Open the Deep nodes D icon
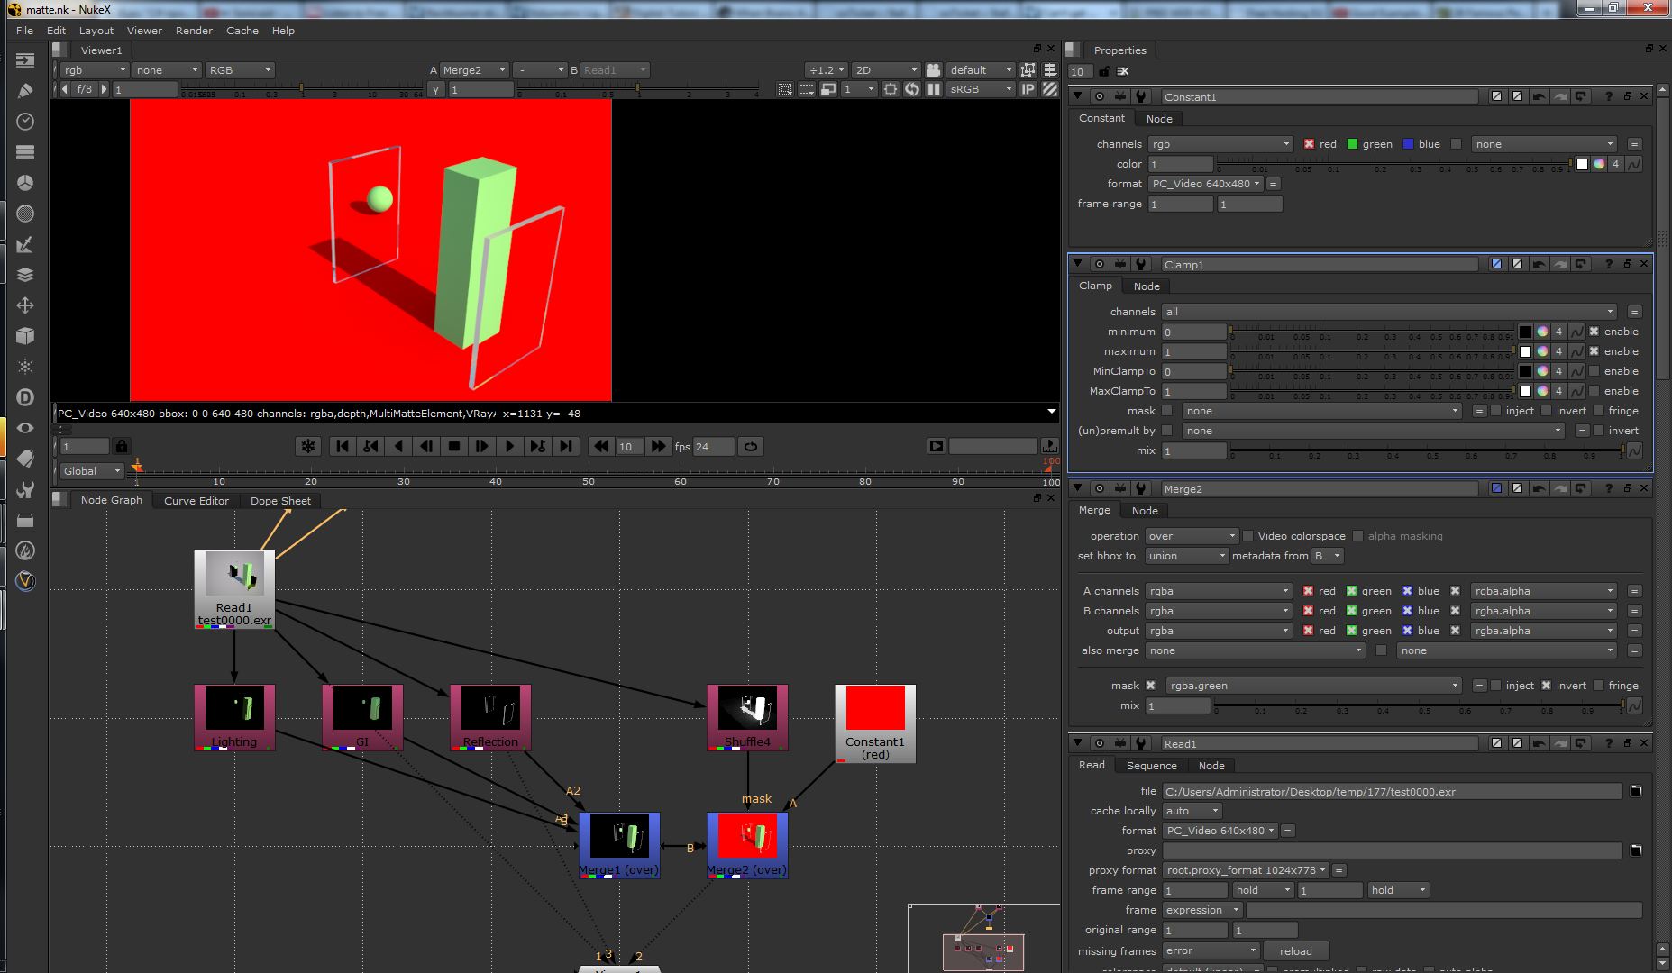 (x=25, y=397)
